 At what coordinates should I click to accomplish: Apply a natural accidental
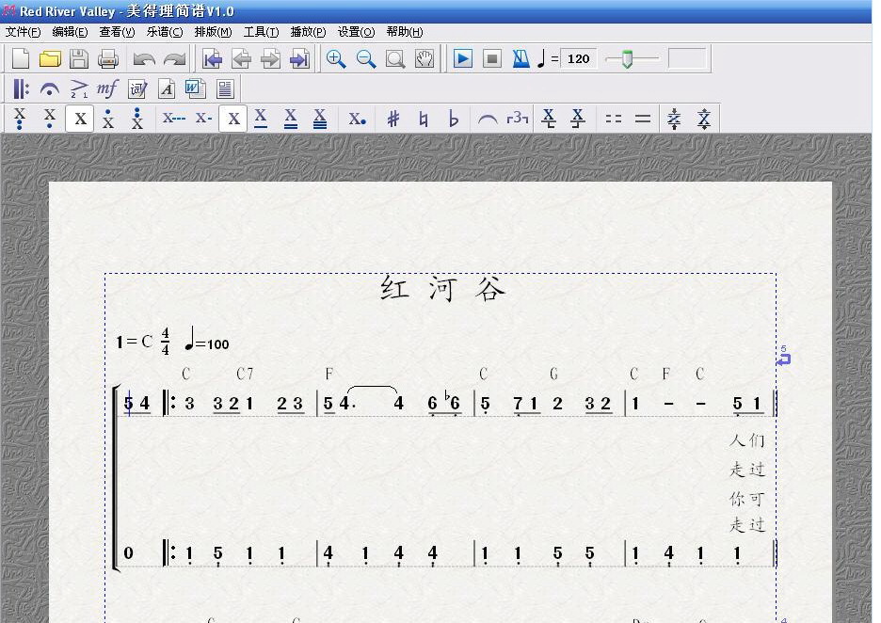[423, 119]
